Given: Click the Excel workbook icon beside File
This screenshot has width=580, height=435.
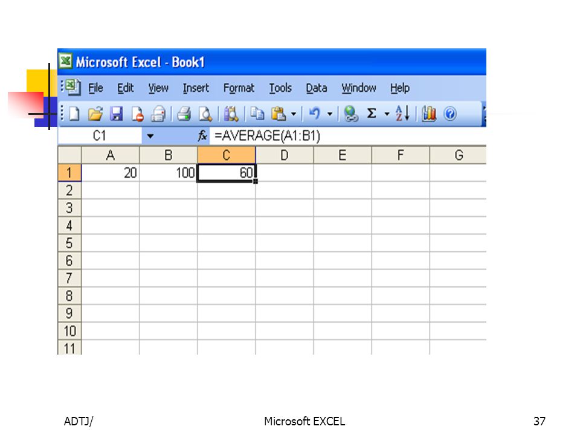Looking at the screenshot, I should 72,88.
